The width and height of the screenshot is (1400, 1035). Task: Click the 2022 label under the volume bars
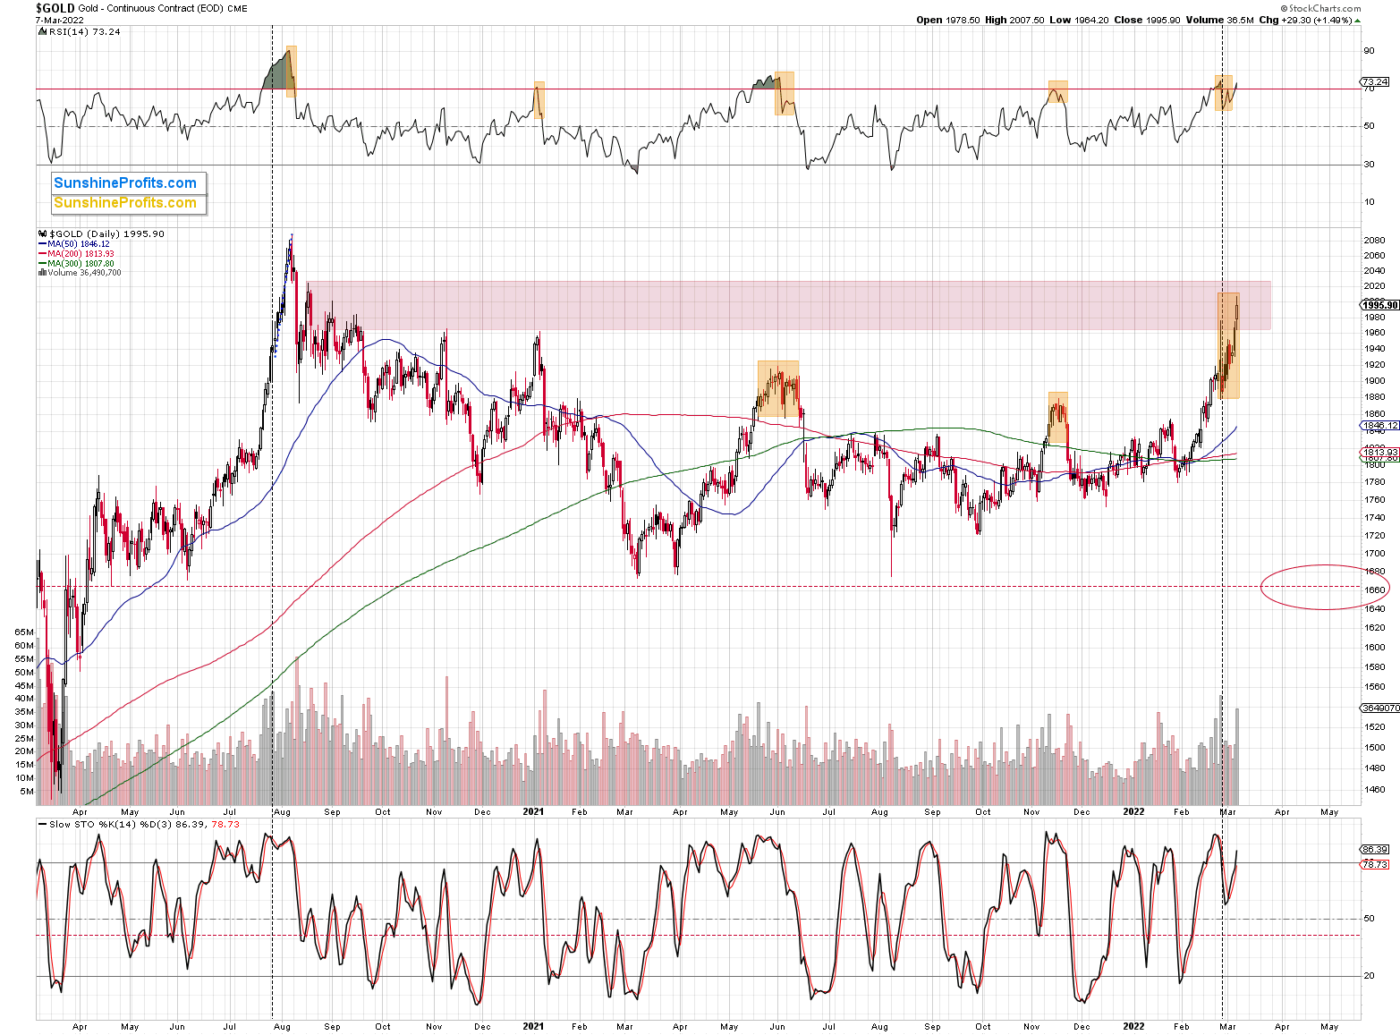1133,812
